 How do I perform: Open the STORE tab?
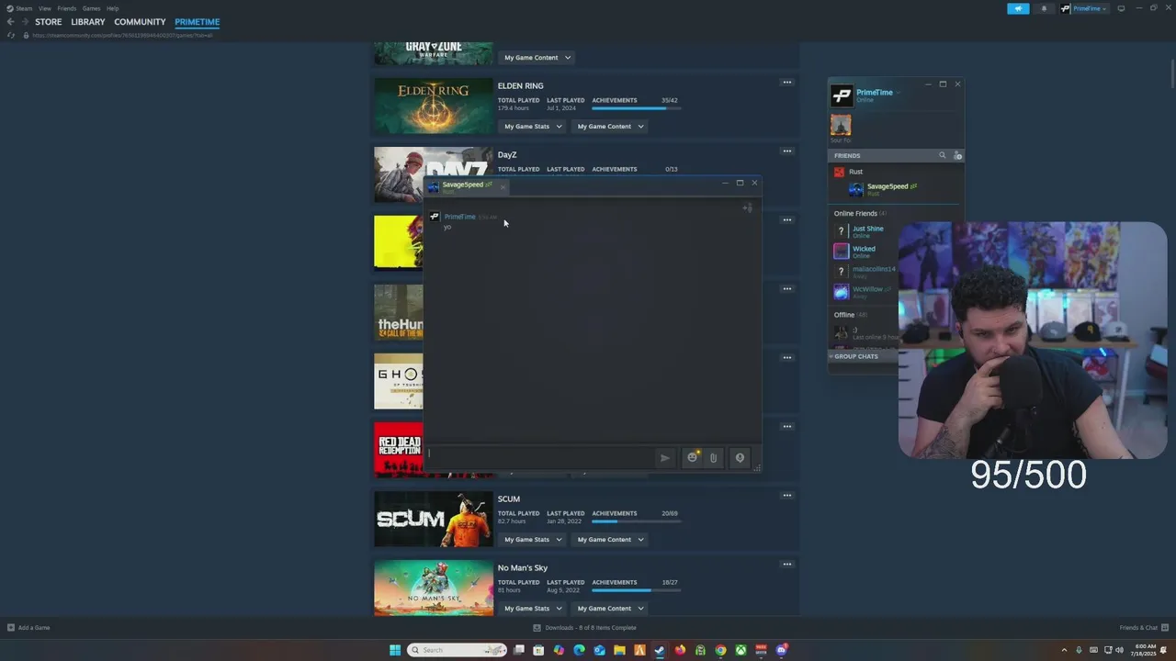[x=49, y=22]
